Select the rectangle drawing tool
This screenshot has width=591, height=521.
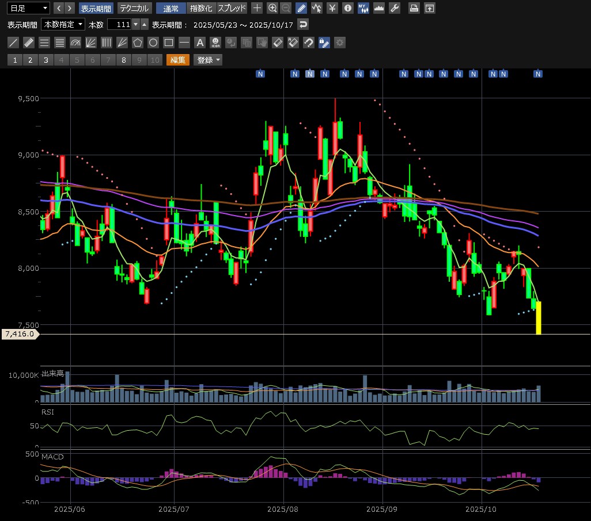point(169,43)
